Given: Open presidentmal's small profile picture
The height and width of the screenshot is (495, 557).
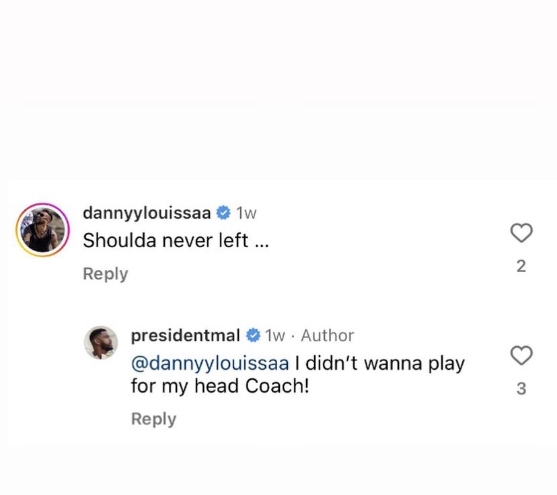Looking at the screenshot, I should pyautogui.click(x=101, y=343).
